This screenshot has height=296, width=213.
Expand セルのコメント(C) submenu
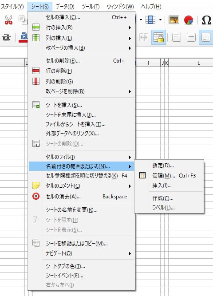tap(81, 186)
